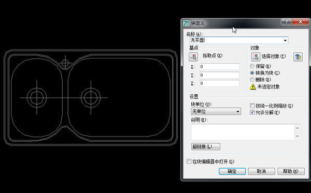Select the Retain (保留) radio option
The image size is (311, 193).
[252, 66]
